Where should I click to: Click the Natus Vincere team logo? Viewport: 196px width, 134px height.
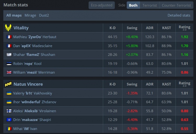coord(8,84)
